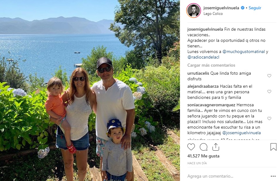Screen dimensions: 278x181
Task: Open the @radiocandelacl mention
Action: 203,57
